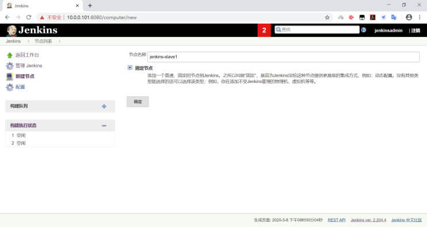427x227 pixels.
Task: Go back with browser back arrow
Action: [x=7, y=17]
